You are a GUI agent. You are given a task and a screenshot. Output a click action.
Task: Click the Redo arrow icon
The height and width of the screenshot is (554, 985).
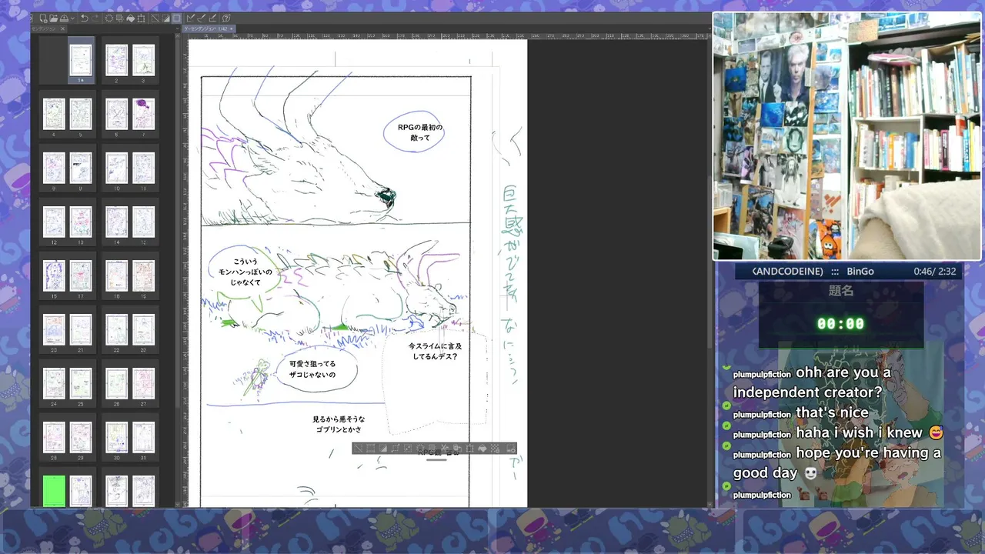(95, 18)
